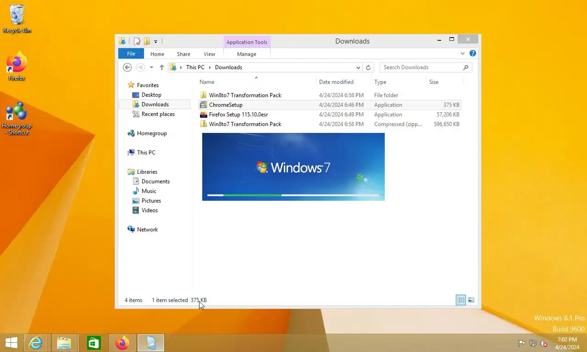This screenshot has height=352, width=587.
Task: Select the ChromeSetup application icon
Action: [204, 105]
